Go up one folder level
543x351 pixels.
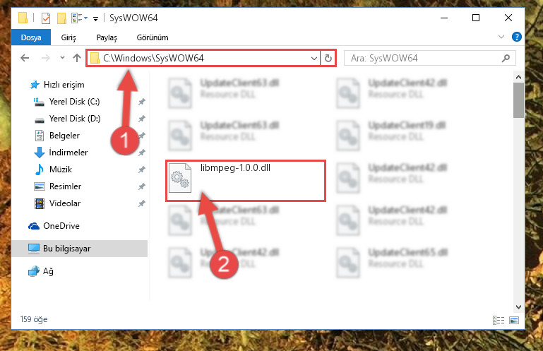click(77, 58)
